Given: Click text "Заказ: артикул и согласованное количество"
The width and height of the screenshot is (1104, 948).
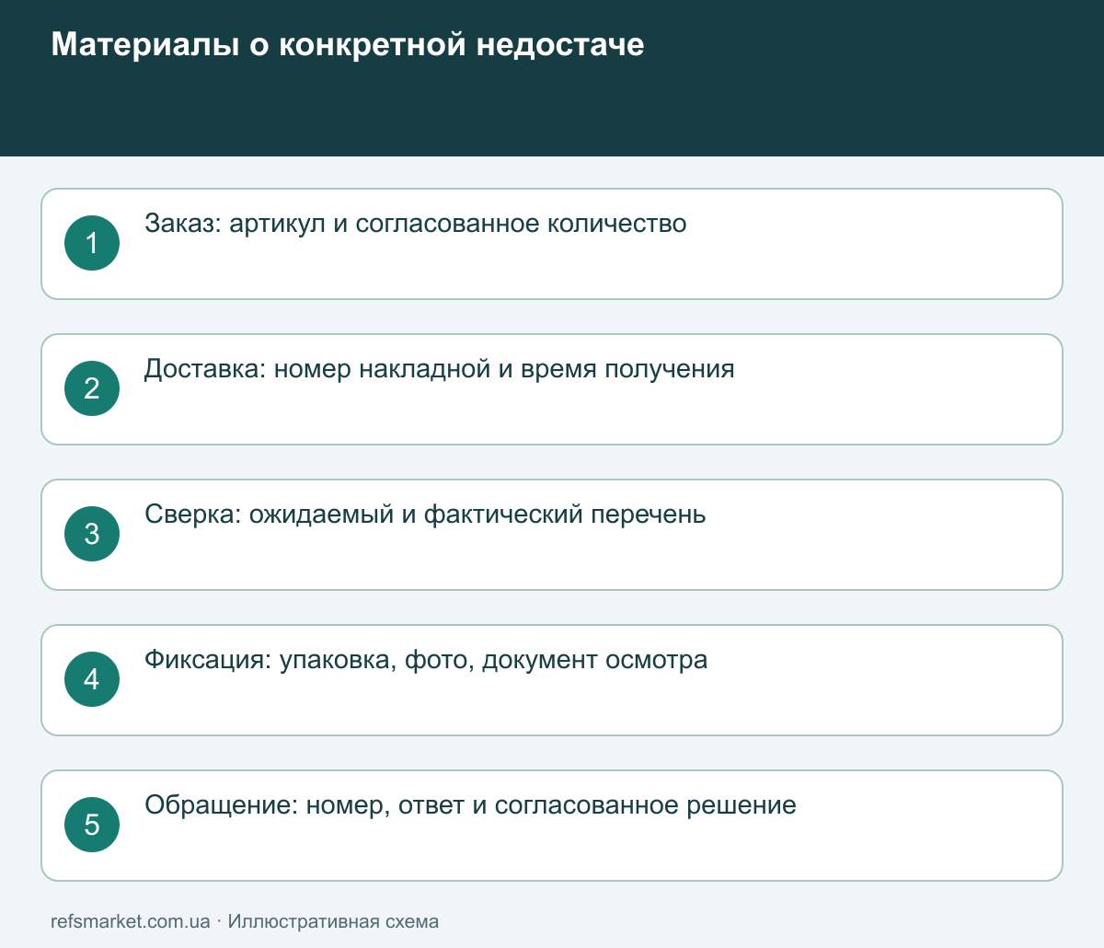Looking at the screenshot, I should (416, 224).
